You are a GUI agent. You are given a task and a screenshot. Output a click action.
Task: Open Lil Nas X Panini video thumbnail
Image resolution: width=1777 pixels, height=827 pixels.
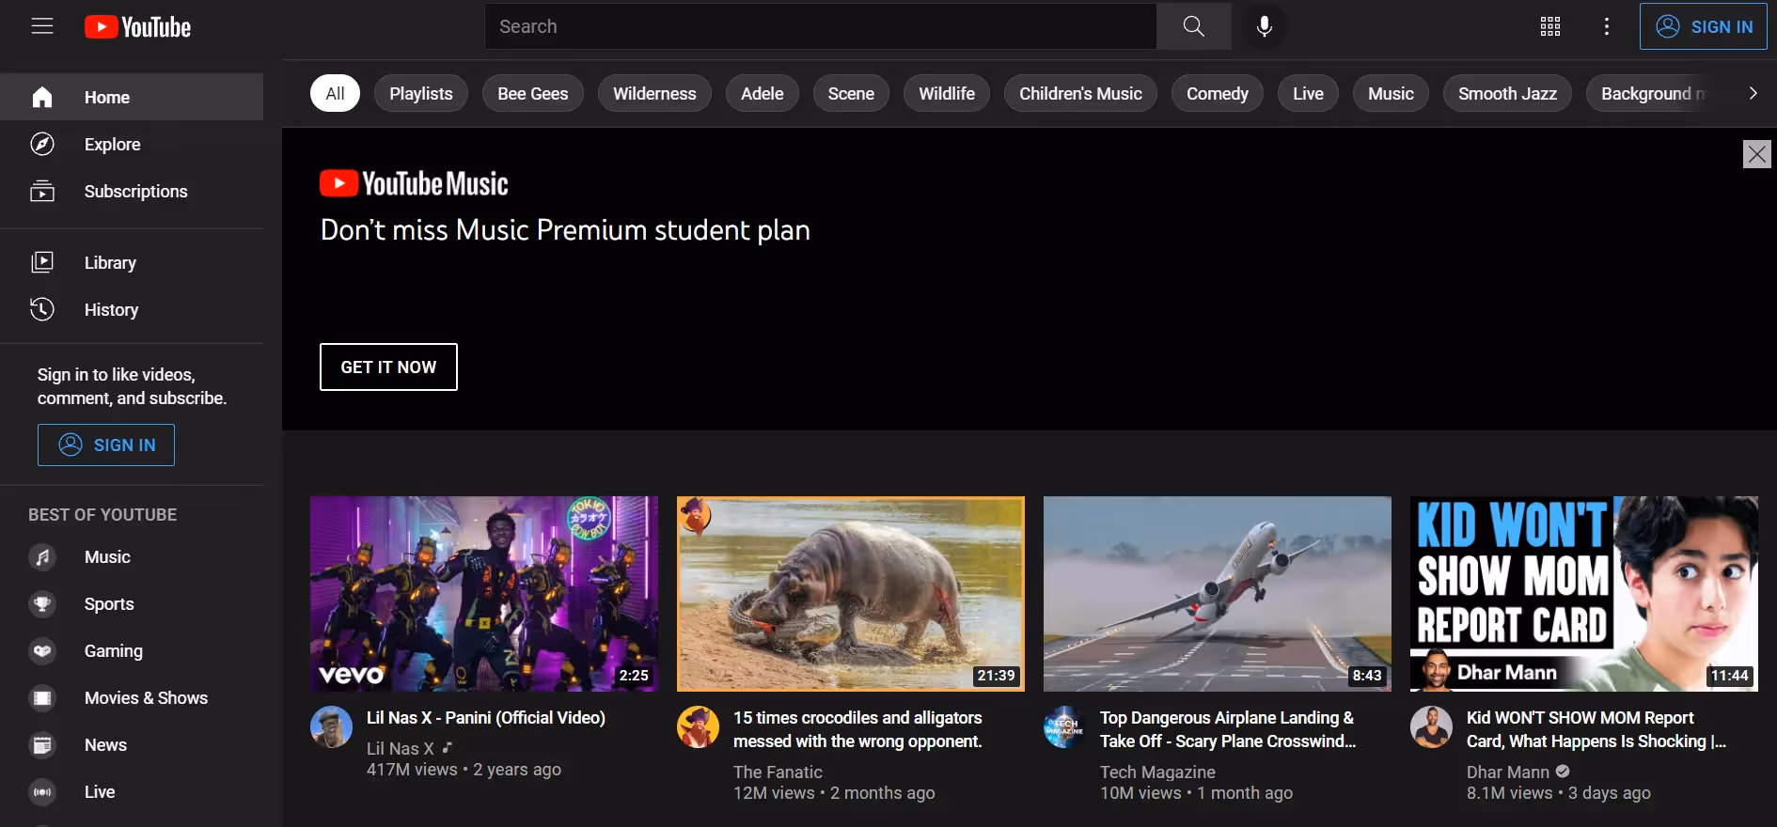(484, 594)
